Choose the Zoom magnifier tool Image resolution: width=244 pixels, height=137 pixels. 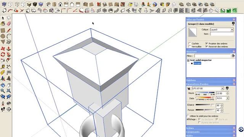click(3, 91)
